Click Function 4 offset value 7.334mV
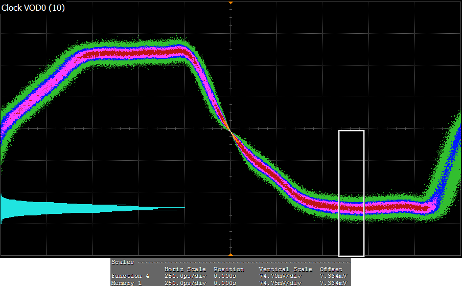 click(x=333, y=276)
